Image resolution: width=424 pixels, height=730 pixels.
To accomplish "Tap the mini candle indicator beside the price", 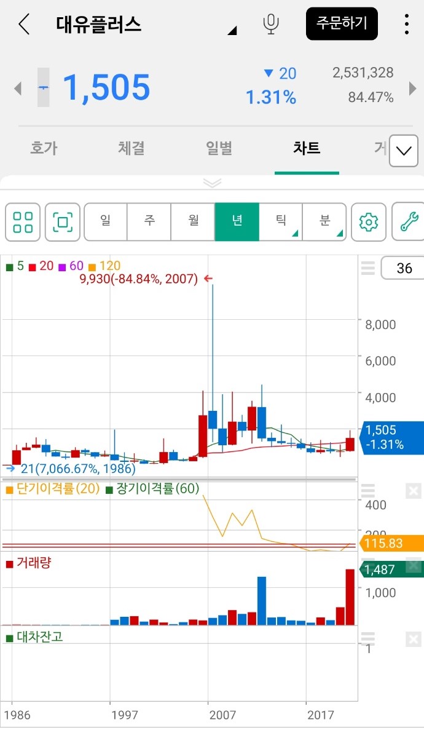I will coord(43,87).
